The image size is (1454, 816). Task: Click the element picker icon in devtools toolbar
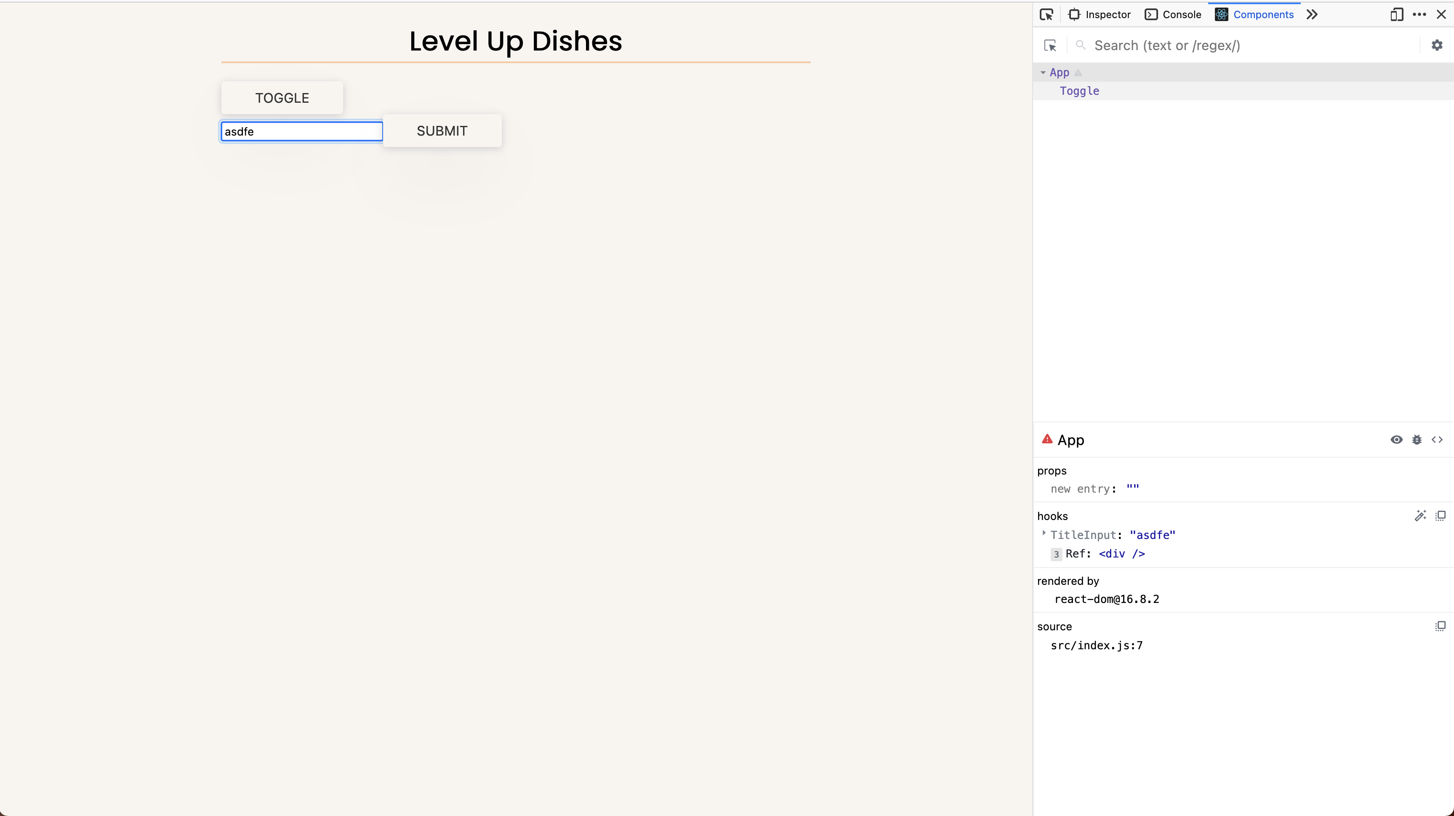point(1046,15)
